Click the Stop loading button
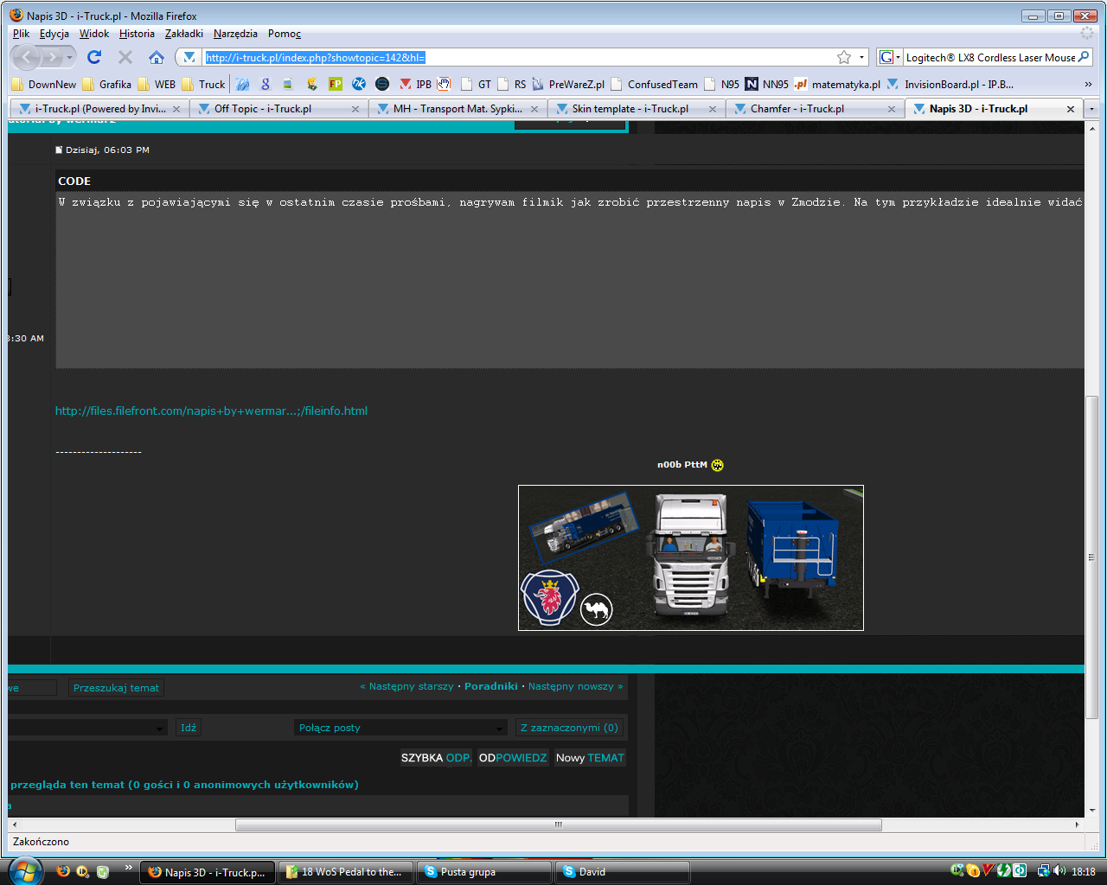Viewport: 1107px width, 885px height. [x=125, y=57]
